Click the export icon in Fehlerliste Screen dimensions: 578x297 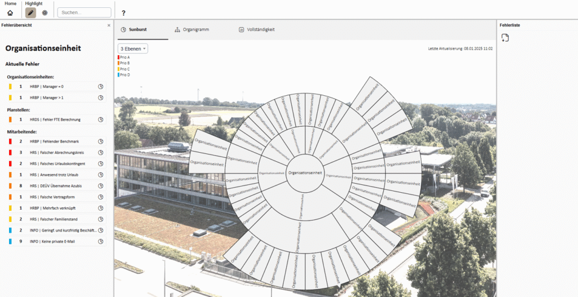tap(505, 38)
